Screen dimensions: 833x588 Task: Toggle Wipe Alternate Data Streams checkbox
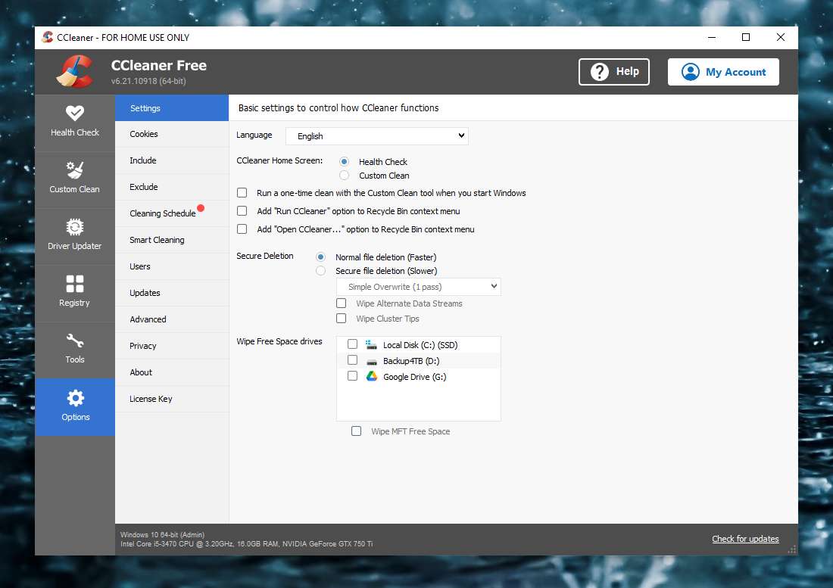[x=341, y=303]
